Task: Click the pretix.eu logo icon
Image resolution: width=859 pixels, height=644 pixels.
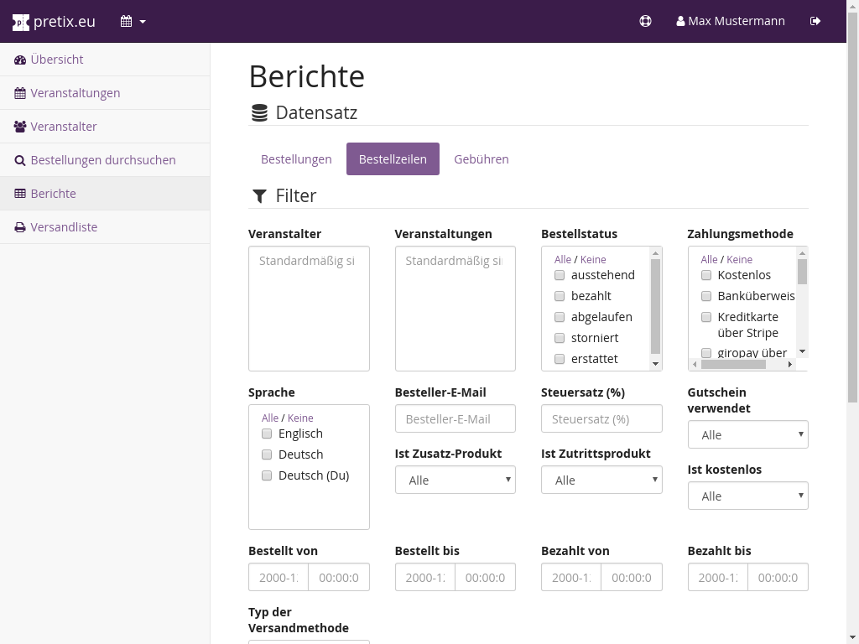Action: (x=21, y=22)
